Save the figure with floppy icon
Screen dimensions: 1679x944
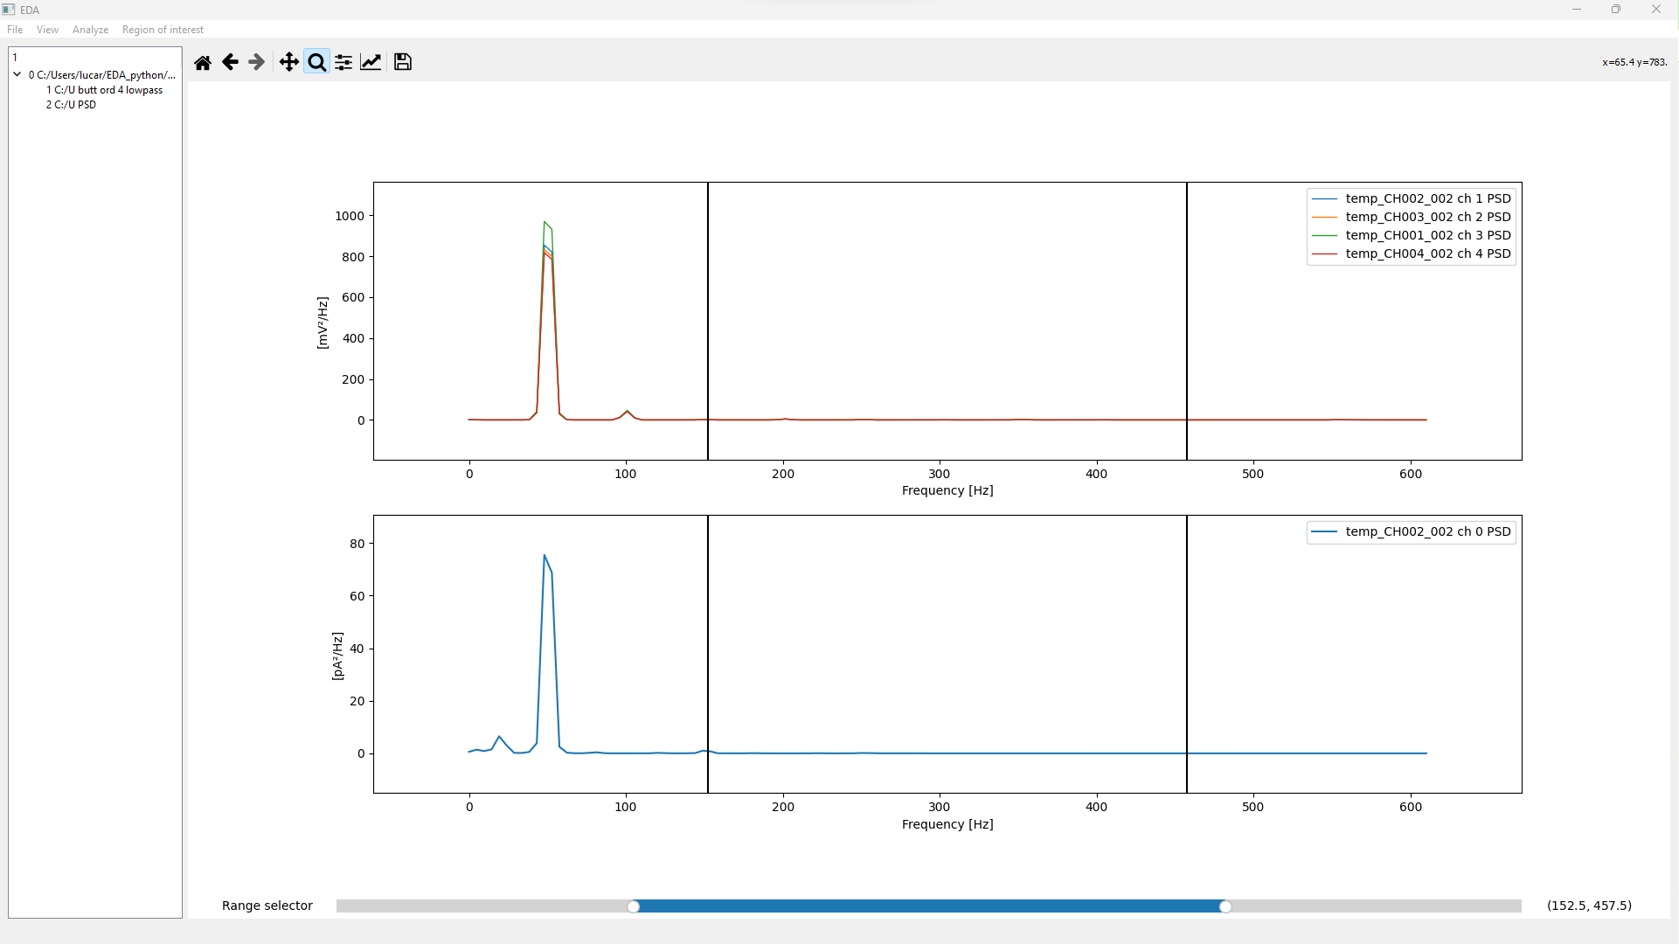pos(403,62)
